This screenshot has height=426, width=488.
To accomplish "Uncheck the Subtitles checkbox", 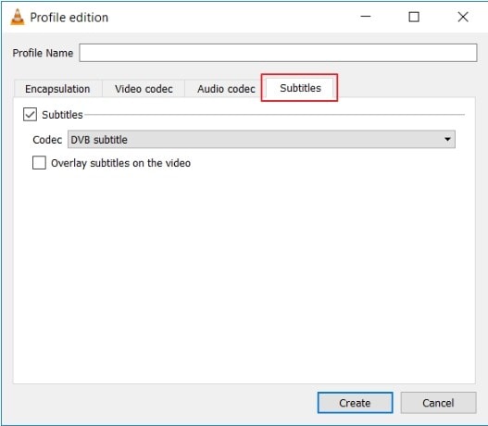I will [x=31, y=115].
